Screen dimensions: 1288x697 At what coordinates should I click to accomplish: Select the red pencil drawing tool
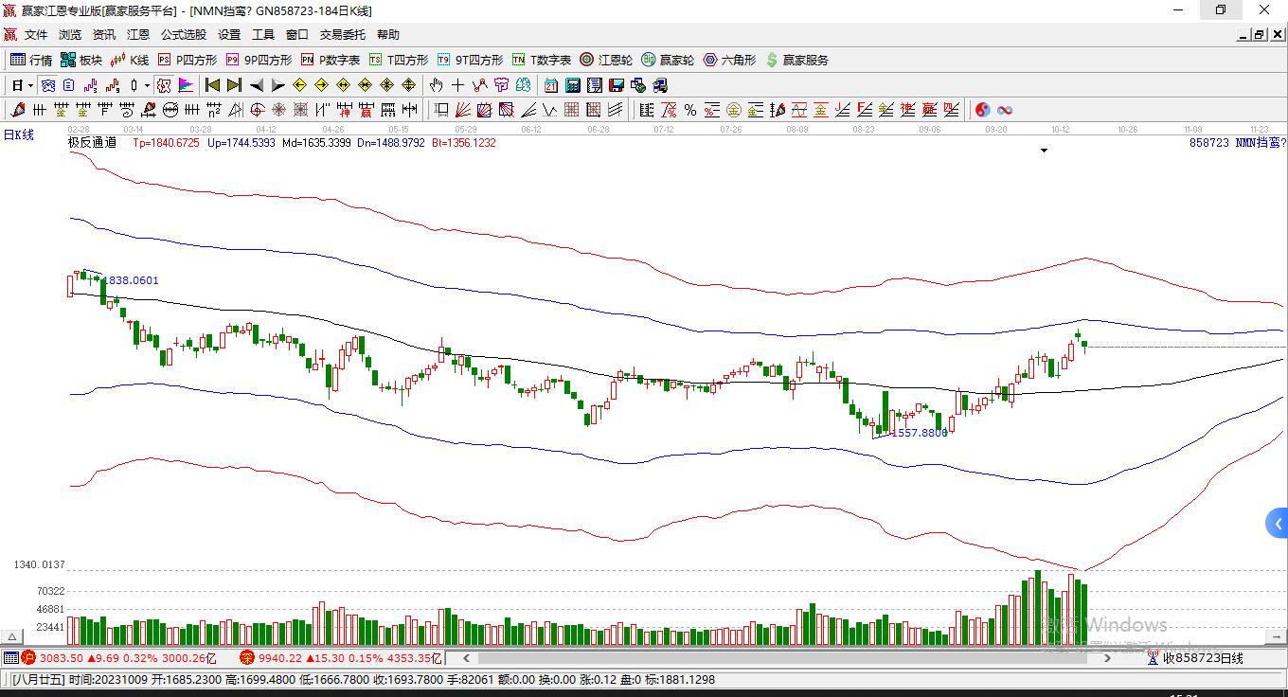(17, 110)
